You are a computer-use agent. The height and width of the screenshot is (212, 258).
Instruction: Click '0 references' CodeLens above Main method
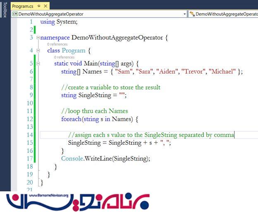coord(64,57)
